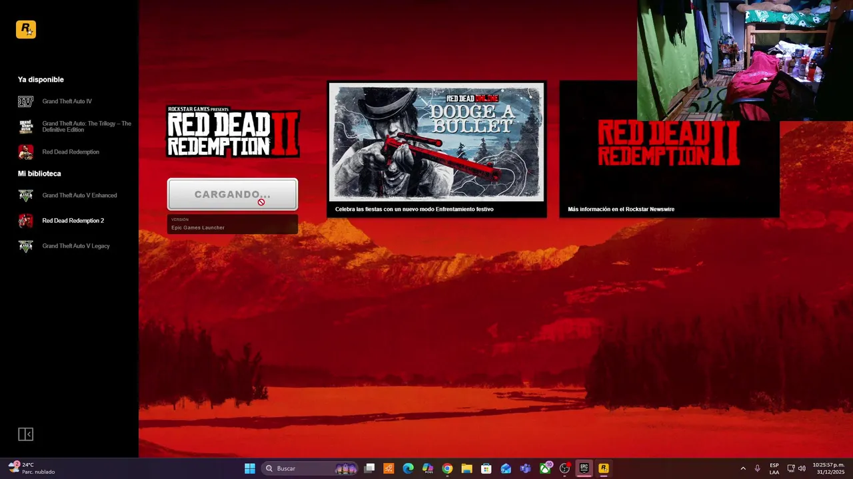Click the taskbar Buscar search box
The height and width of the screenshot is (479, 853).
(x=311, y=468)
